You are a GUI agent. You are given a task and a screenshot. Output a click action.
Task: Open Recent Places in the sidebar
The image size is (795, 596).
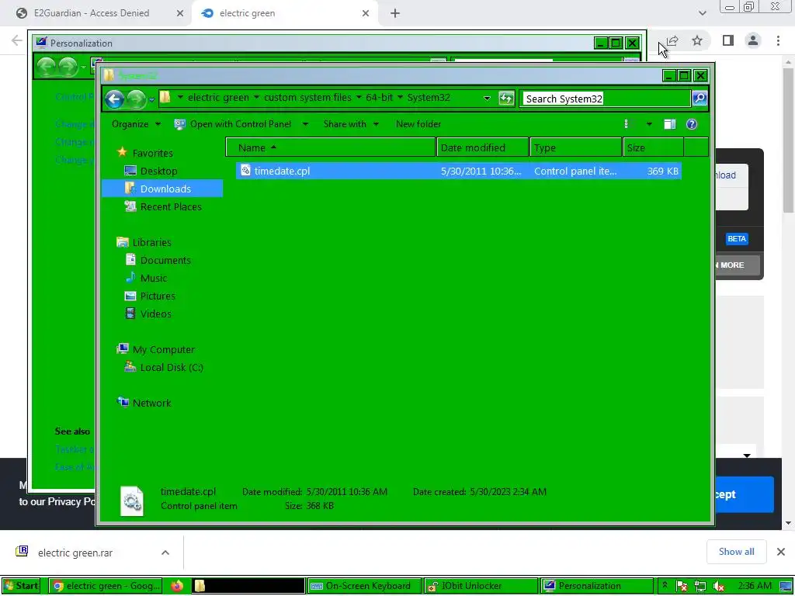[171, 206]
